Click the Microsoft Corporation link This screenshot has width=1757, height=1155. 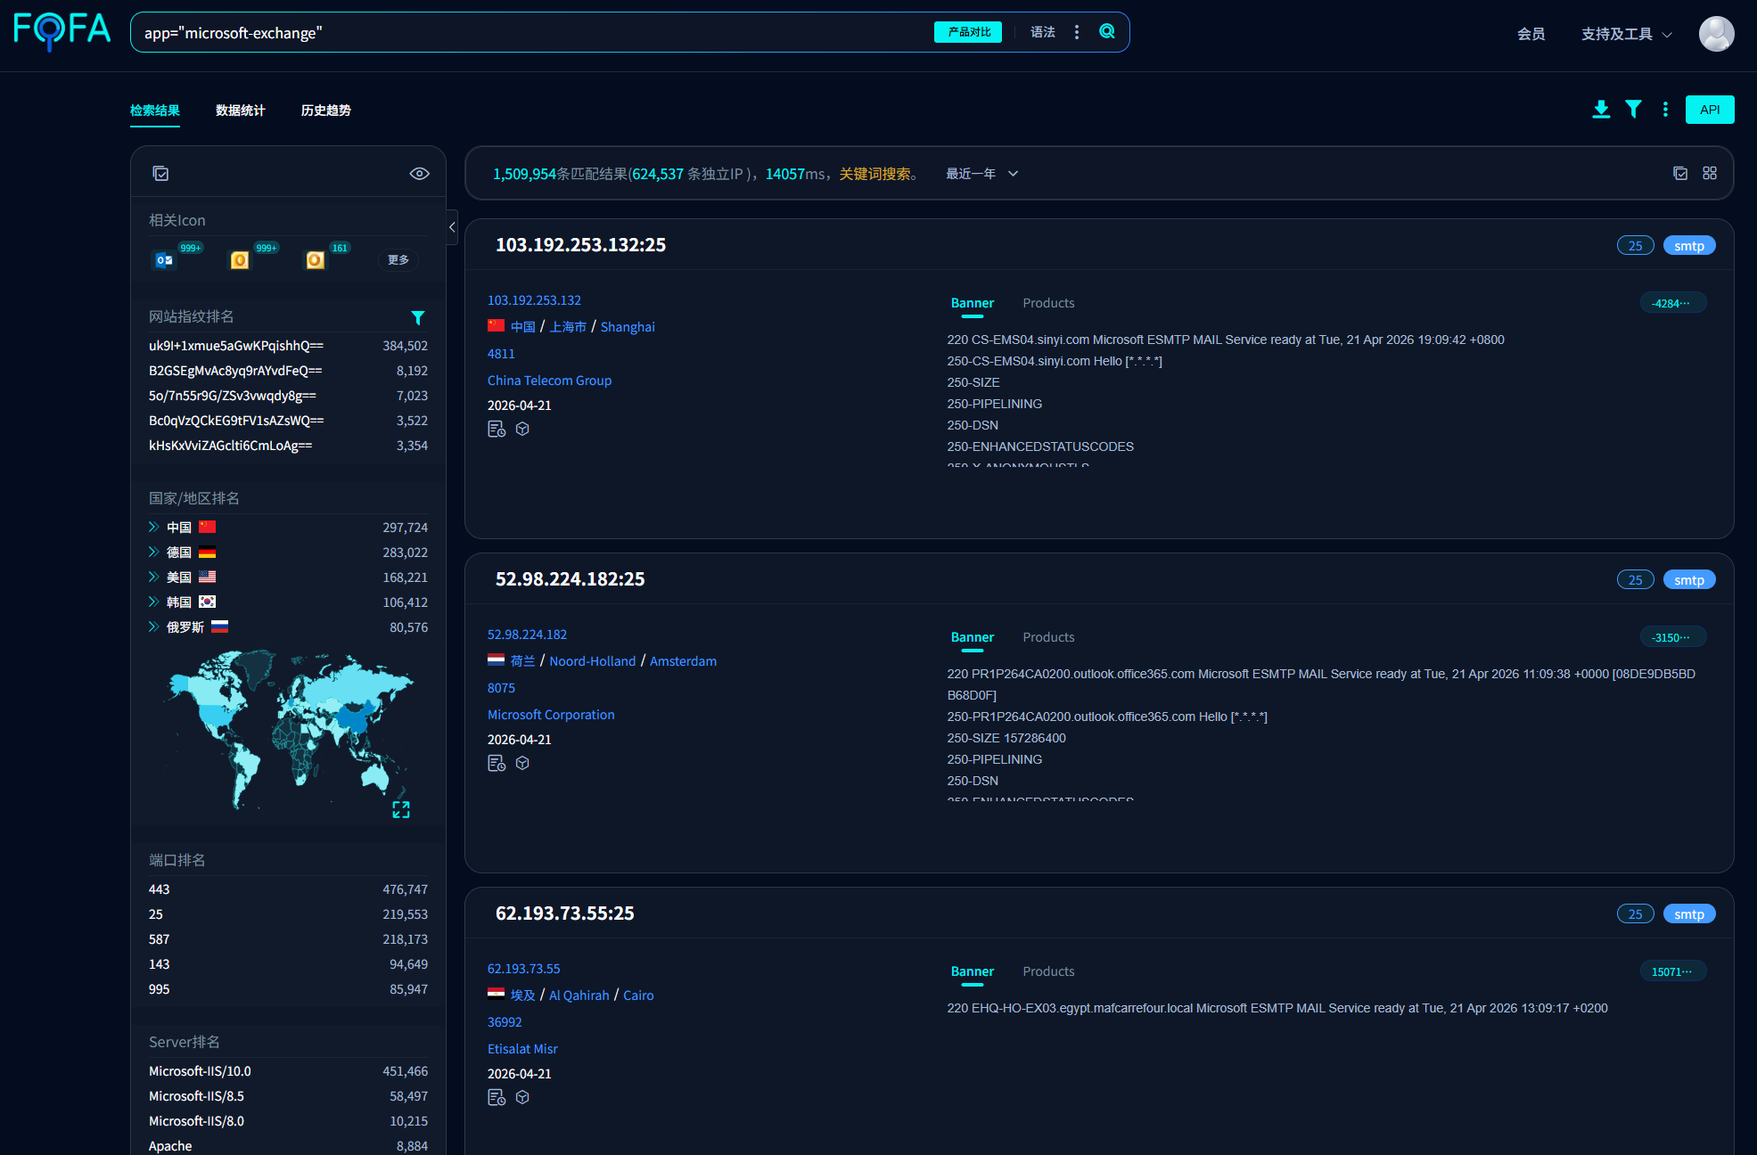click(x=551, y=715)
